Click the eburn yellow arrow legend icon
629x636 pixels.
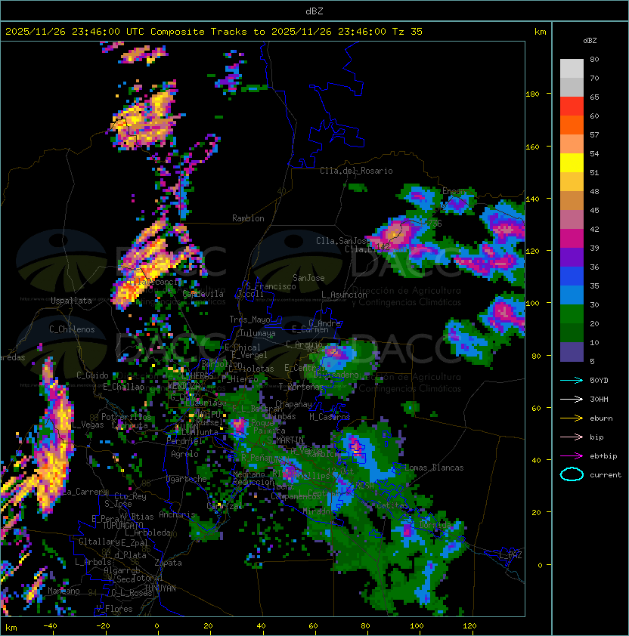point(572,418)
